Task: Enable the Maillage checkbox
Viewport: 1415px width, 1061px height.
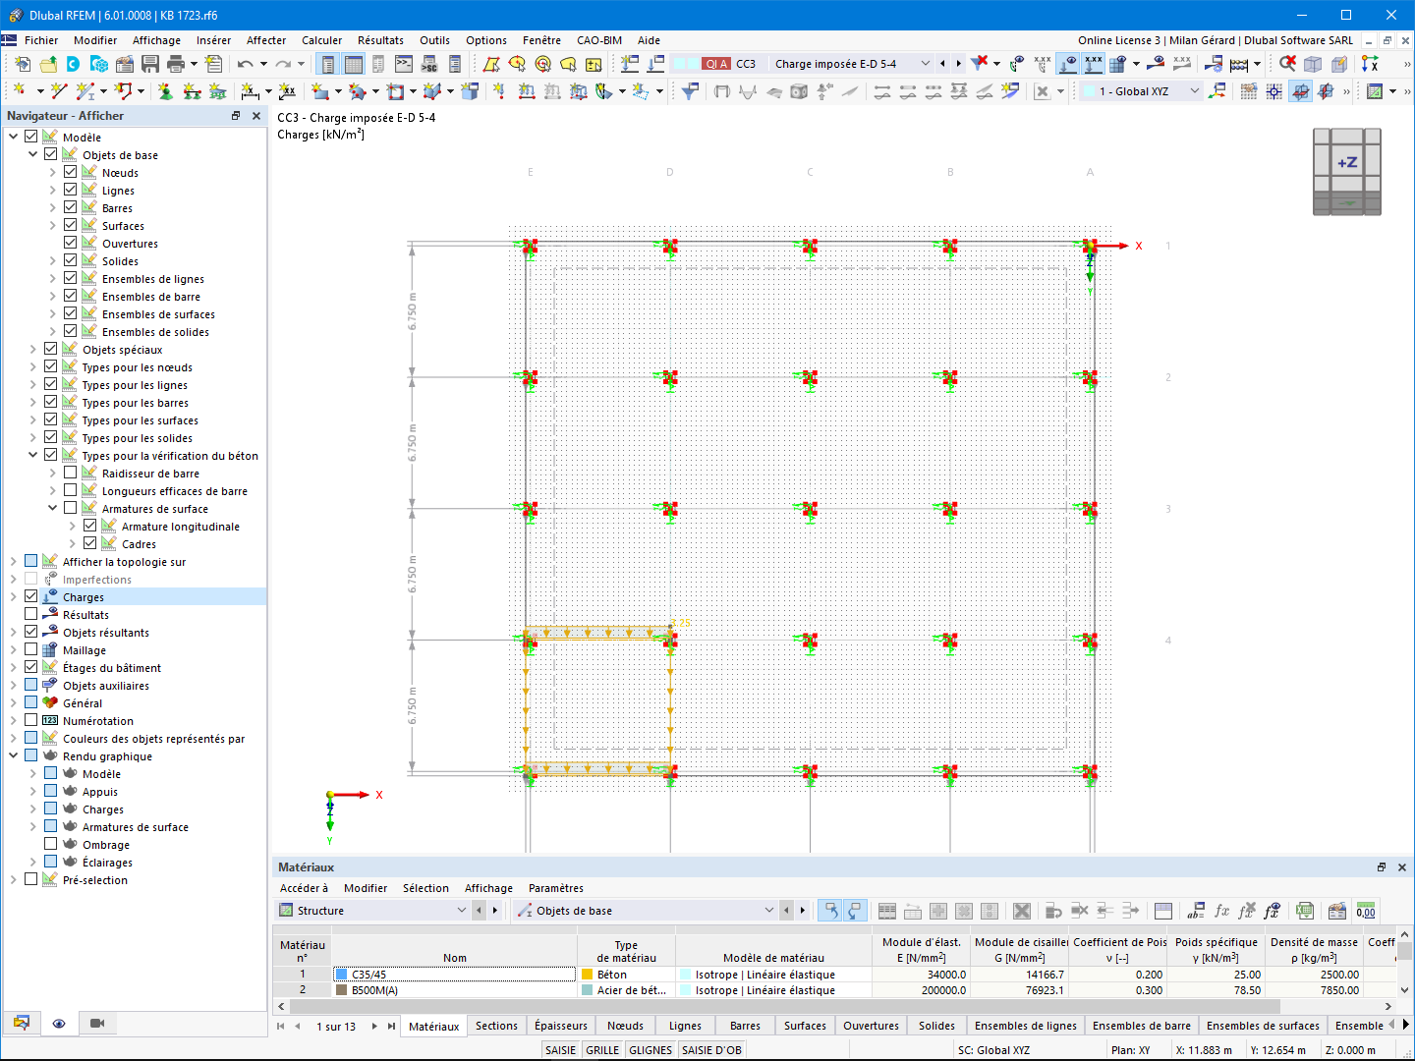Action: tap(31, 649)
